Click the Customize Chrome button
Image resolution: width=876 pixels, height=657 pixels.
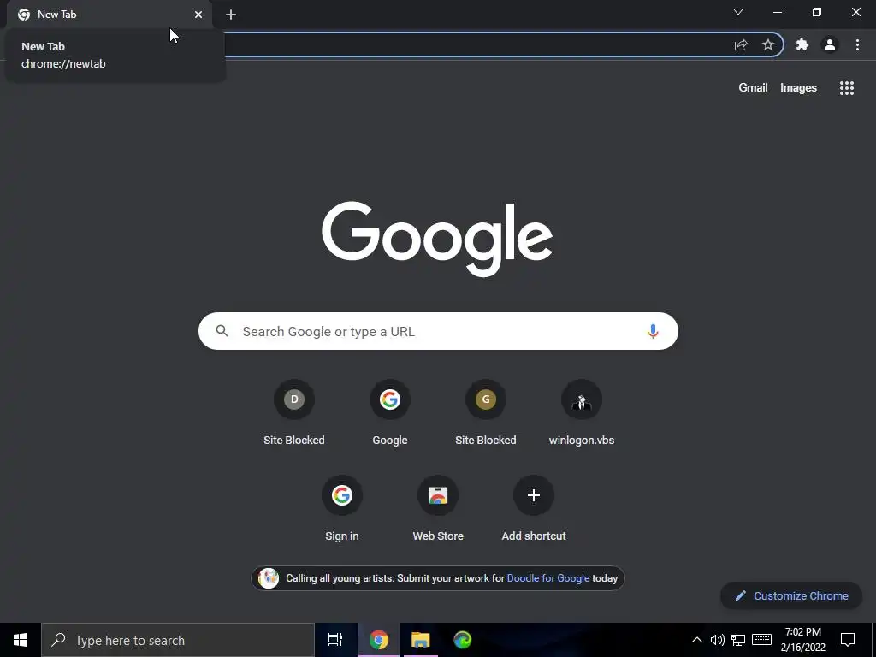point(791,595)
